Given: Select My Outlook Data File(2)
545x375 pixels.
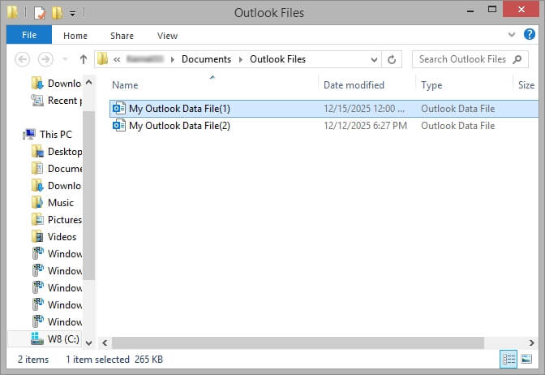Looking at the screenshot, I should tap(324, 126).
